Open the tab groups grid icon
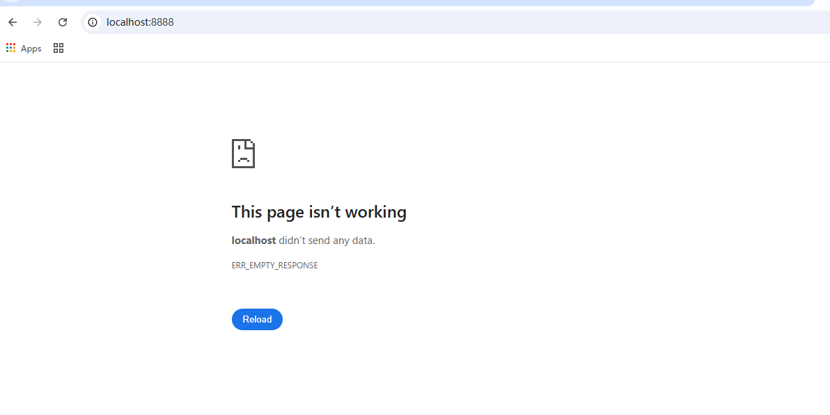The image size is (830, 415). click(58, 48)
